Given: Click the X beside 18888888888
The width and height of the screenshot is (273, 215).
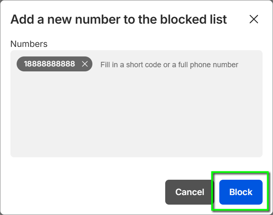Looking at the screenshot, I should pyautogui.click(x=85, y=64).
